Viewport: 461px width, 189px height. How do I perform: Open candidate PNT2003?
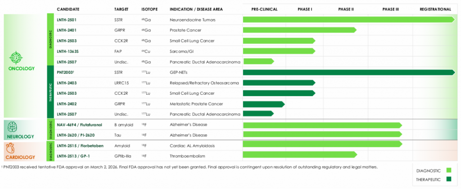65,72
